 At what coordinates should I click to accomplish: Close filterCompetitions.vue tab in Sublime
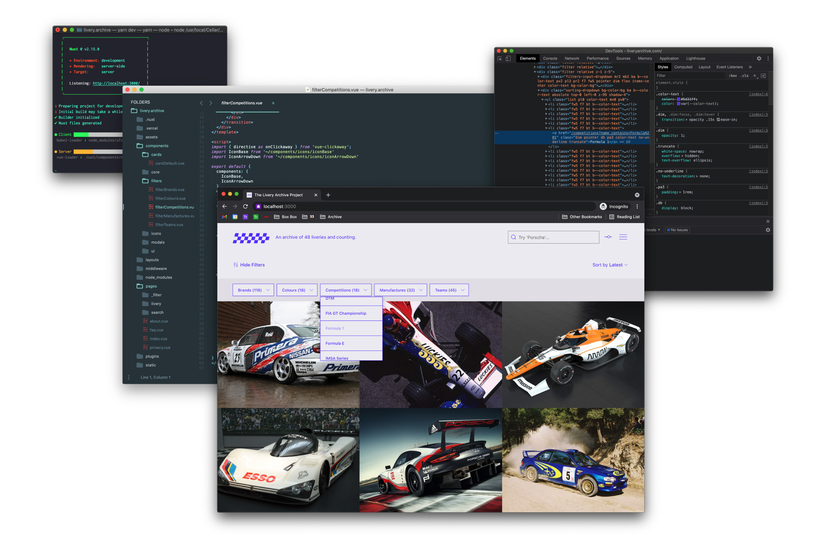coord(273,103)
